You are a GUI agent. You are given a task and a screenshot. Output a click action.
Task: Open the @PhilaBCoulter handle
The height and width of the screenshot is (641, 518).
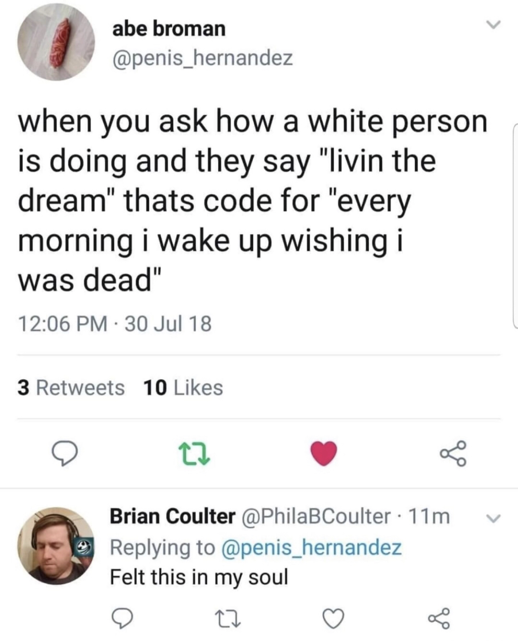click(316, 516)
